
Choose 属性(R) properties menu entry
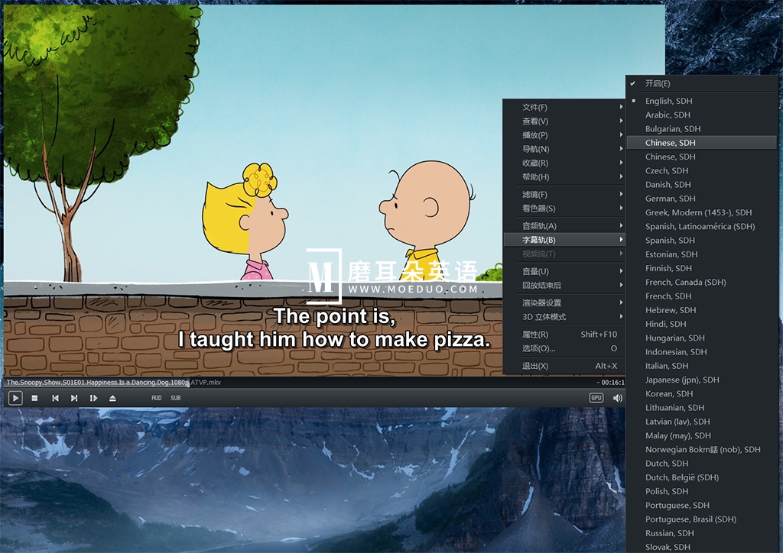(x=535, y=335)
